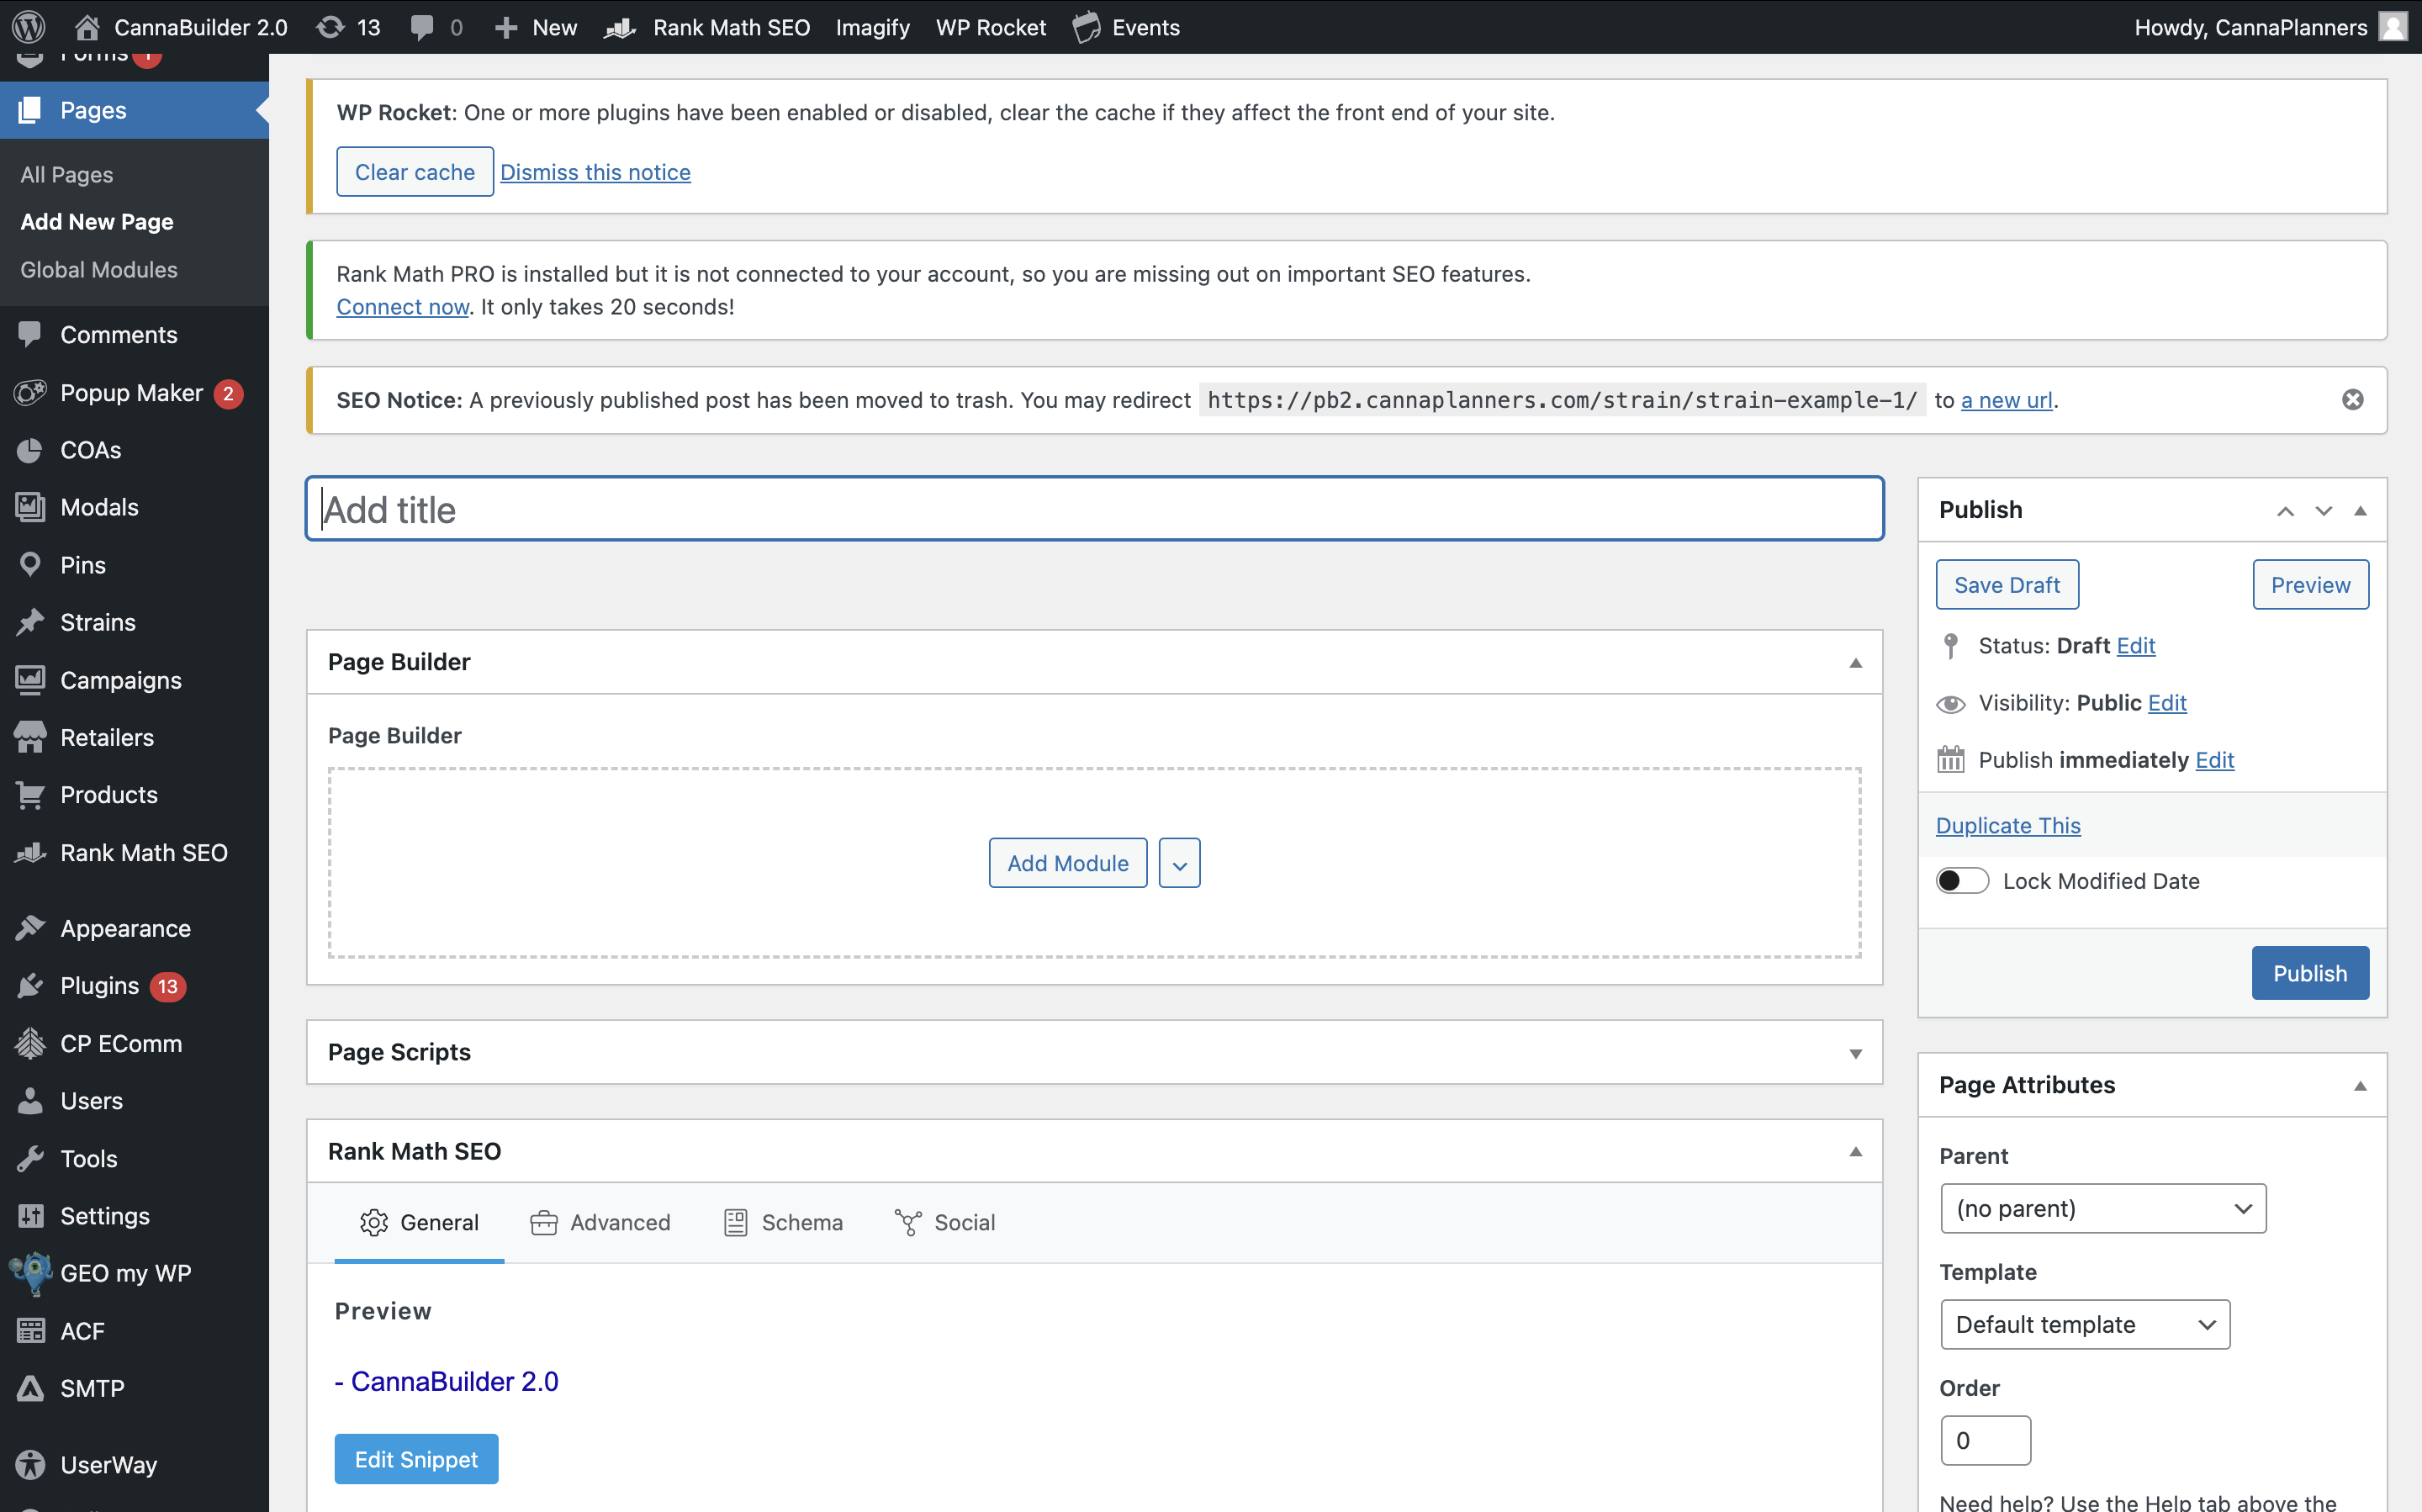Go to the Strains pin icon
This screenshot has width=2422, height=1512.
pyautogui.click(x=30, y=622)
